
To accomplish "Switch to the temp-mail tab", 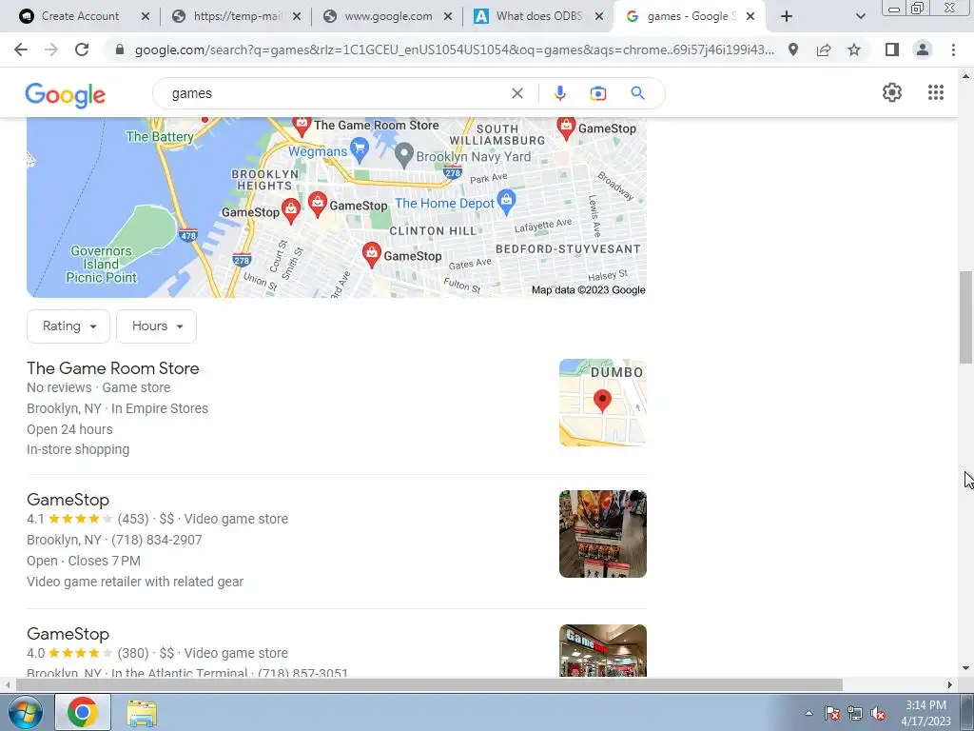I will (237, 16).
